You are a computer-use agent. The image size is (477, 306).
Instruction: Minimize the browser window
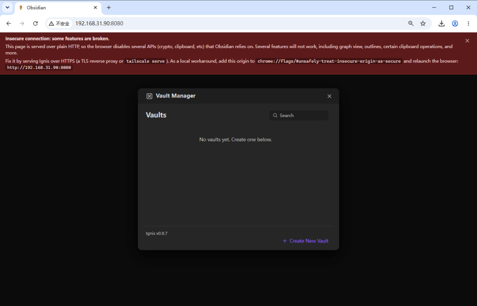(434, 8)
